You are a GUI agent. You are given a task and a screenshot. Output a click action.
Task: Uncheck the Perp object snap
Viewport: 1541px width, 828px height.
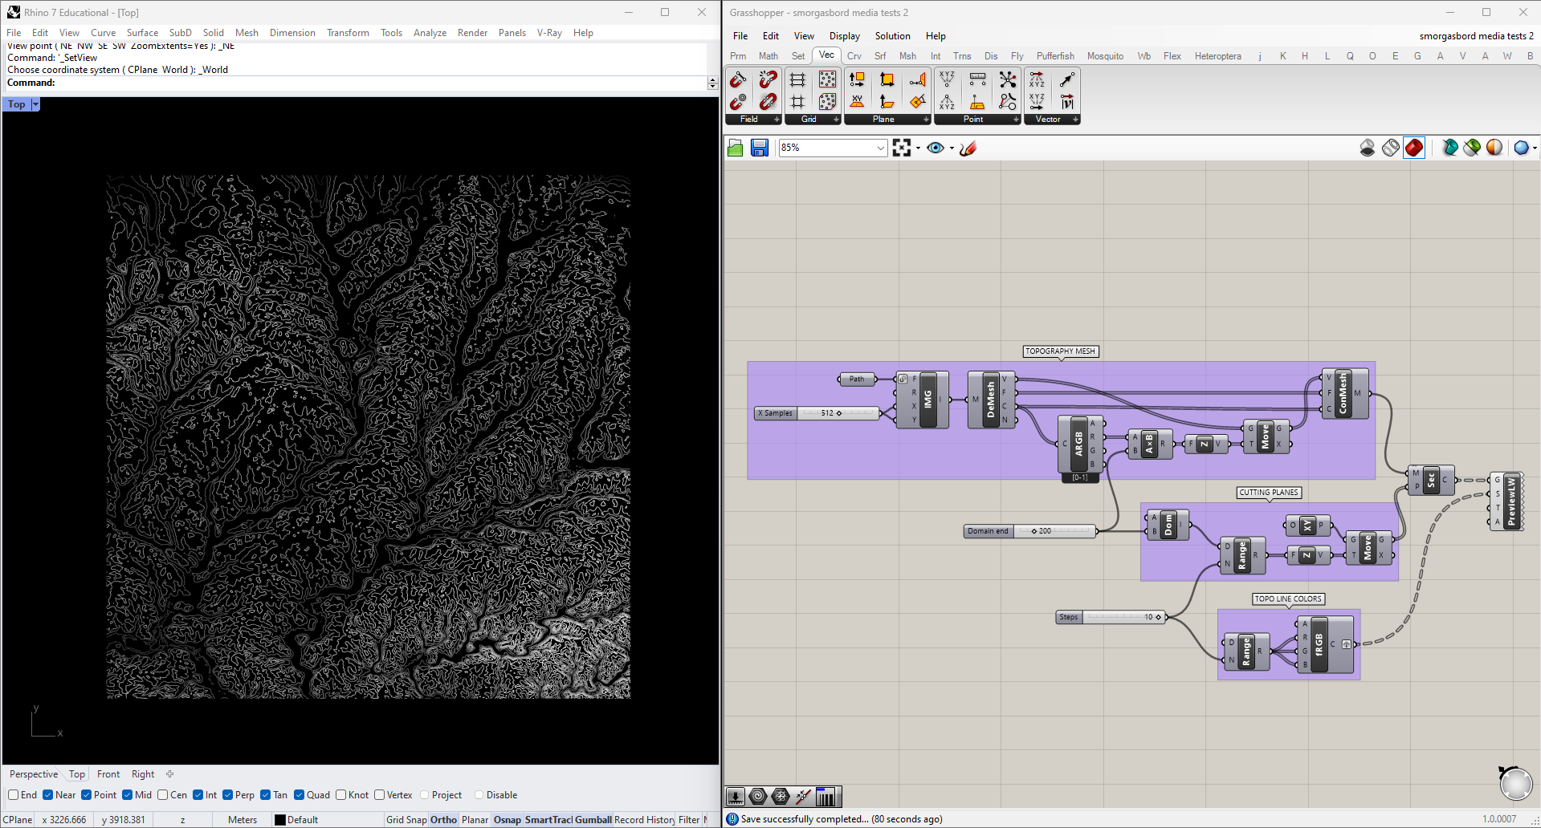coord(228,795)
